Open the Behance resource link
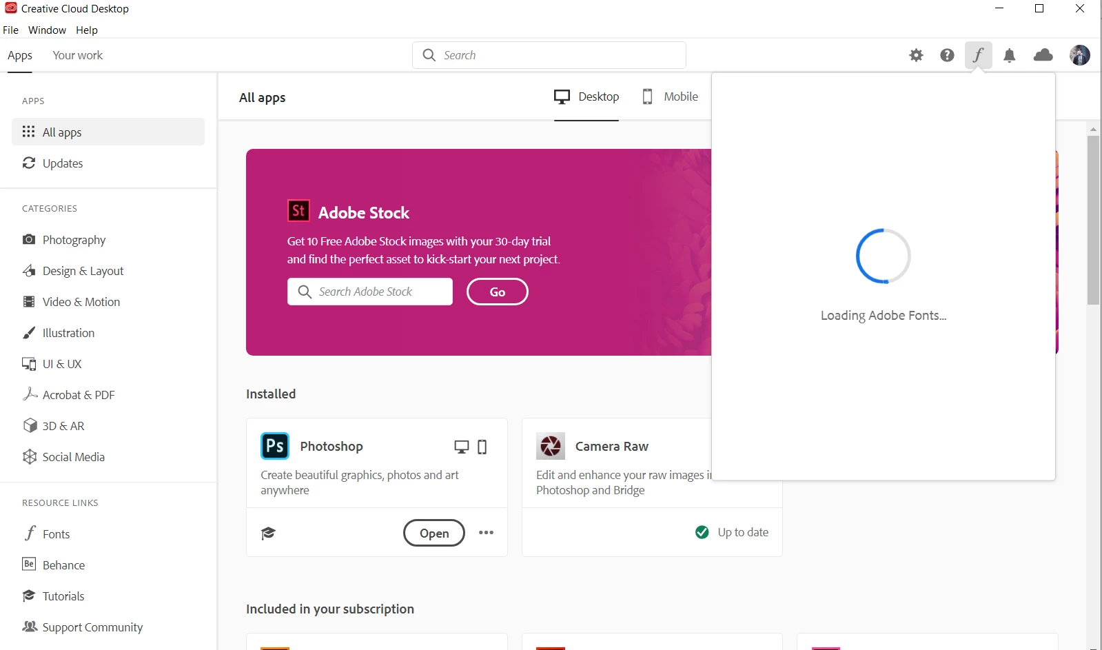The width and height of the screenshot is (1102, 650). pos(108,565)
